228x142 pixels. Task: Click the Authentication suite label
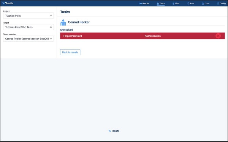[153, 36]
